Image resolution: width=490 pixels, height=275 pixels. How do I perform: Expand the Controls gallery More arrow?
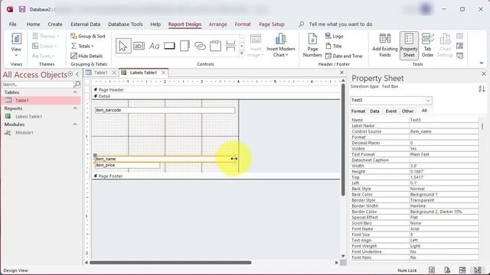242,53
